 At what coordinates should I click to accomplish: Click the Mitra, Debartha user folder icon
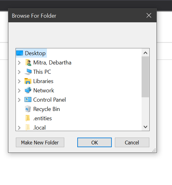coord(28,63)
